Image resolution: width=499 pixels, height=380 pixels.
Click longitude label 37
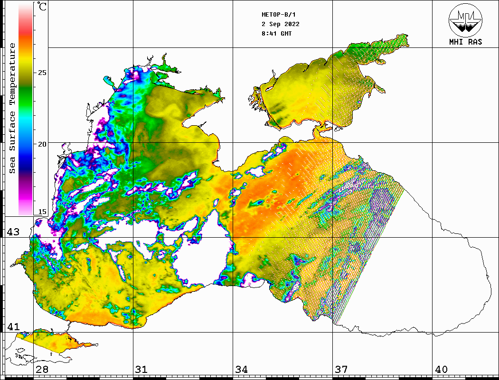click(x=341, y=370)
